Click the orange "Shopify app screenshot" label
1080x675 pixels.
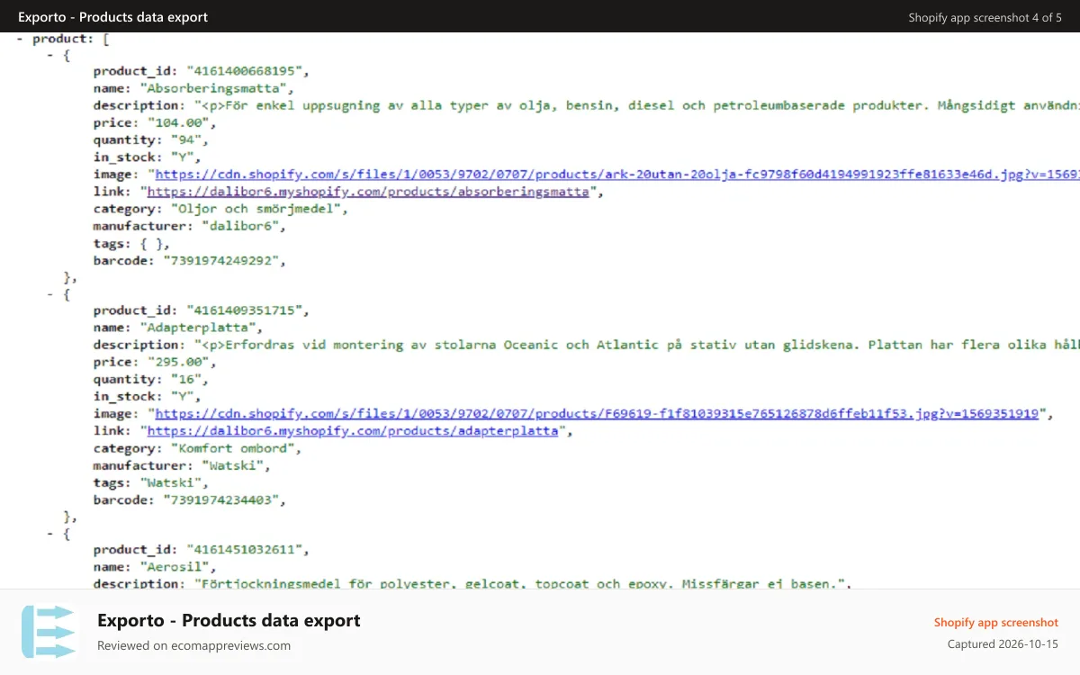996,623
